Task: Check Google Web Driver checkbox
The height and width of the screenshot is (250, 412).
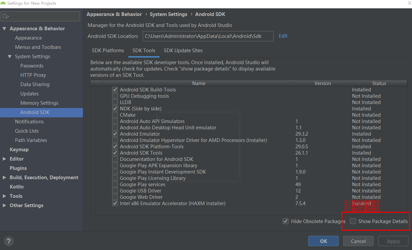Action: point(115,197)
